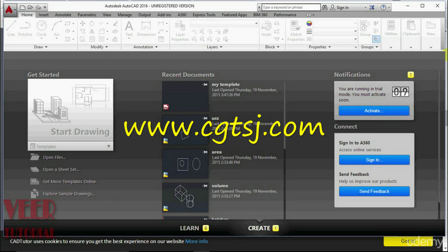Expand the Properties panel dropdown

320,47
